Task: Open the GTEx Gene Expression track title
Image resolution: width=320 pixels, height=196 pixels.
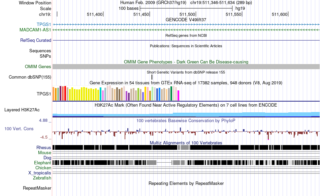Action: tap(186, 83)
